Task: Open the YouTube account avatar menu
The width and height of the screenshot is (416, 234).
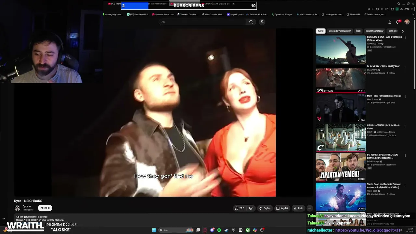Action: [407, 22]
